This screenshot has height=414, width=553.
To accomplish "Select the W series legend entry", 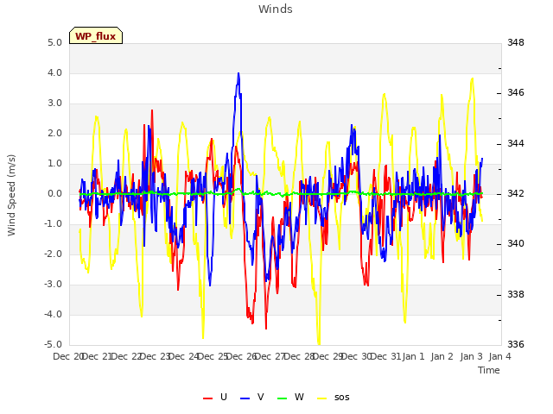I will click(290, 397).
